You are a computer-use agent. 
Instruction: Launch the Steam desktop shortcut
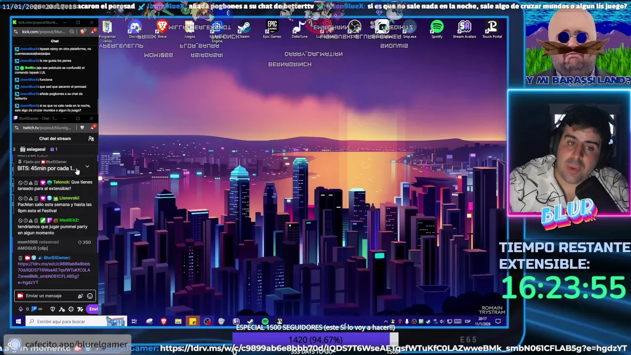click(x=244, y=30)
